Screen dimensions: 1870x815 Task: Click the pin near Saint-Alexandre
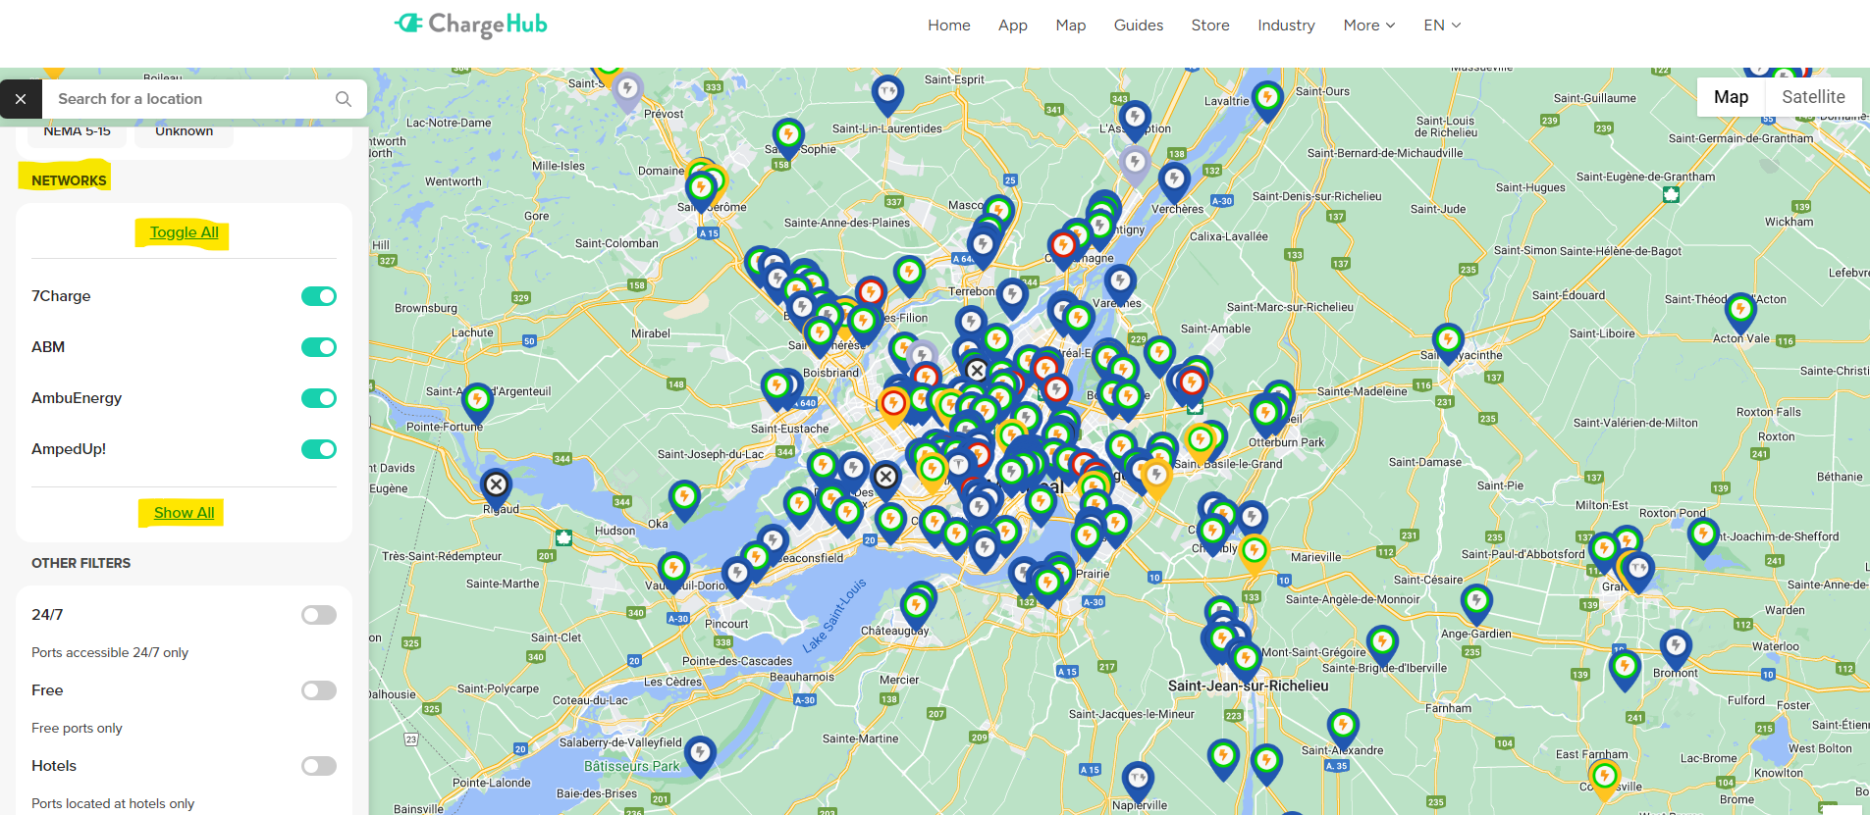click(x=1343, y=730)
